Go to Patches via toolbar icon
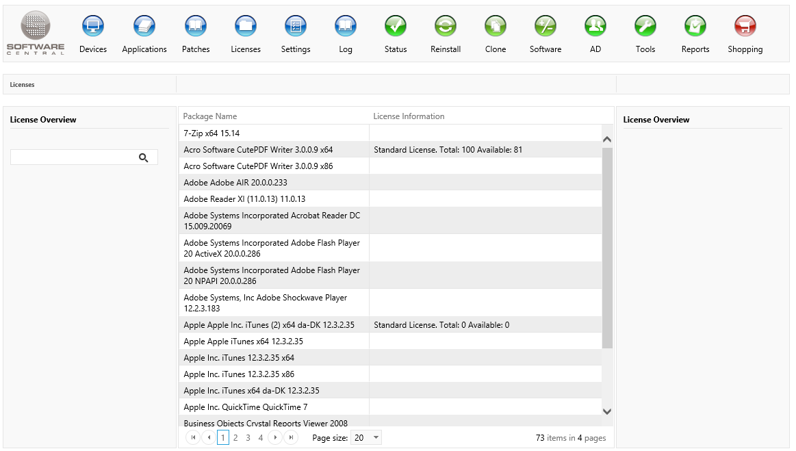 click(196, 27)
